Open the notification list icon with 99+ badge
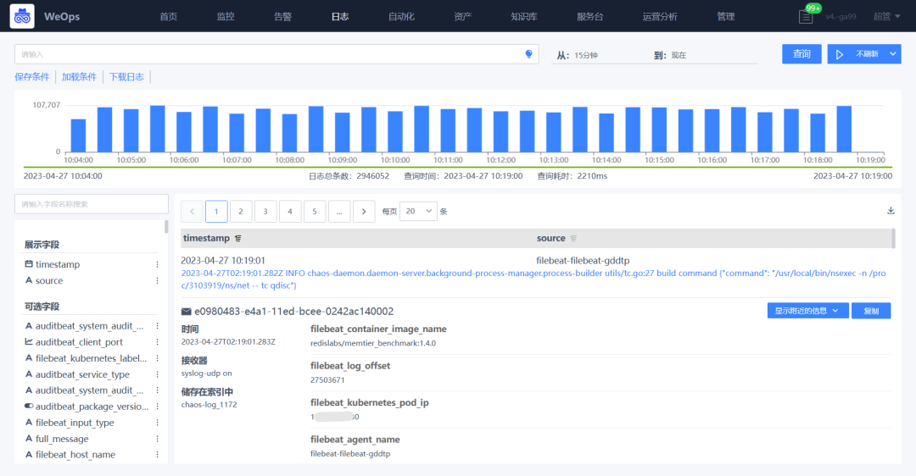This screenshot has height=476, width=916. [x=806, y=17]
